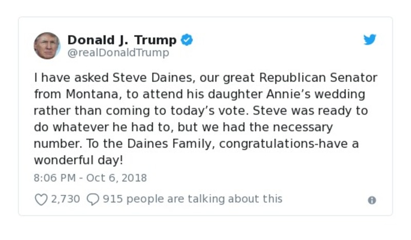Open the info icon at bottom right

point(372,200)
